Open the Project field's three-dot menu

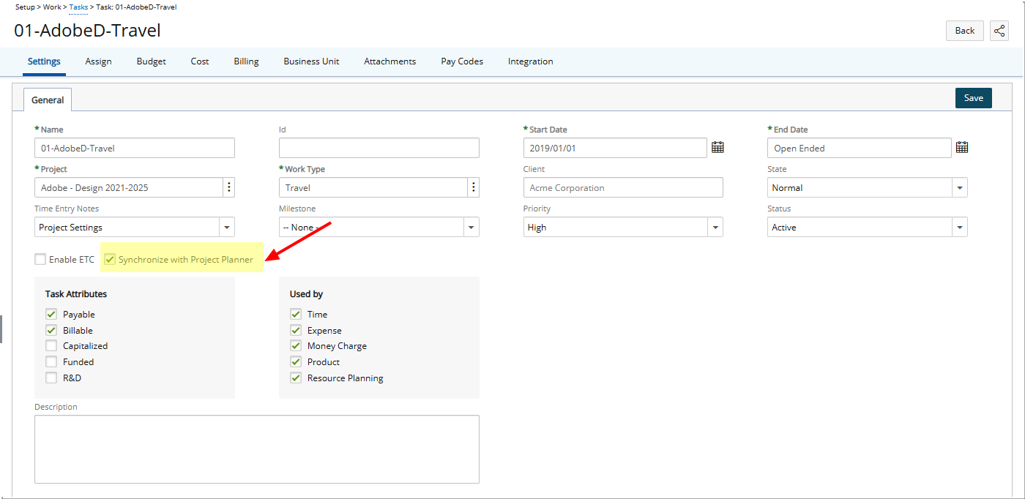click(229, 187)
